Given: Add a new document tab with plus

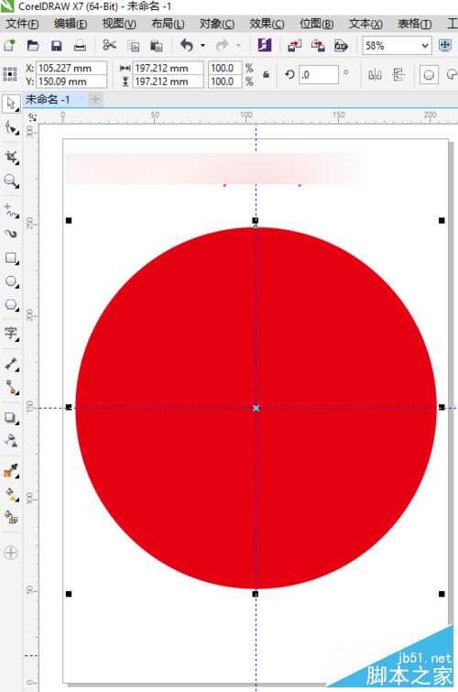Looking at the screenshot, I should tap(95, 100).
